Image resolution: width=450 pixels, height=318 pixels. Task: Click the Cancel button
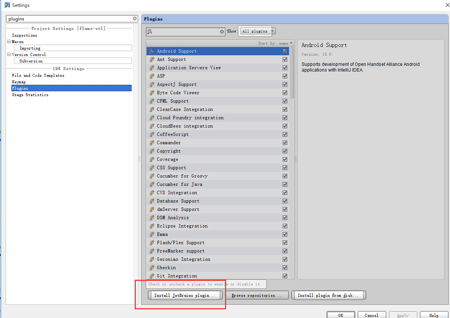point(371,315)
